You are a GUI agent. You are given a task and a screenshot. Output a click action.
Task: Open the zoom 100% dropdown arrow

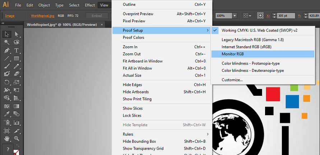(235, 16)
